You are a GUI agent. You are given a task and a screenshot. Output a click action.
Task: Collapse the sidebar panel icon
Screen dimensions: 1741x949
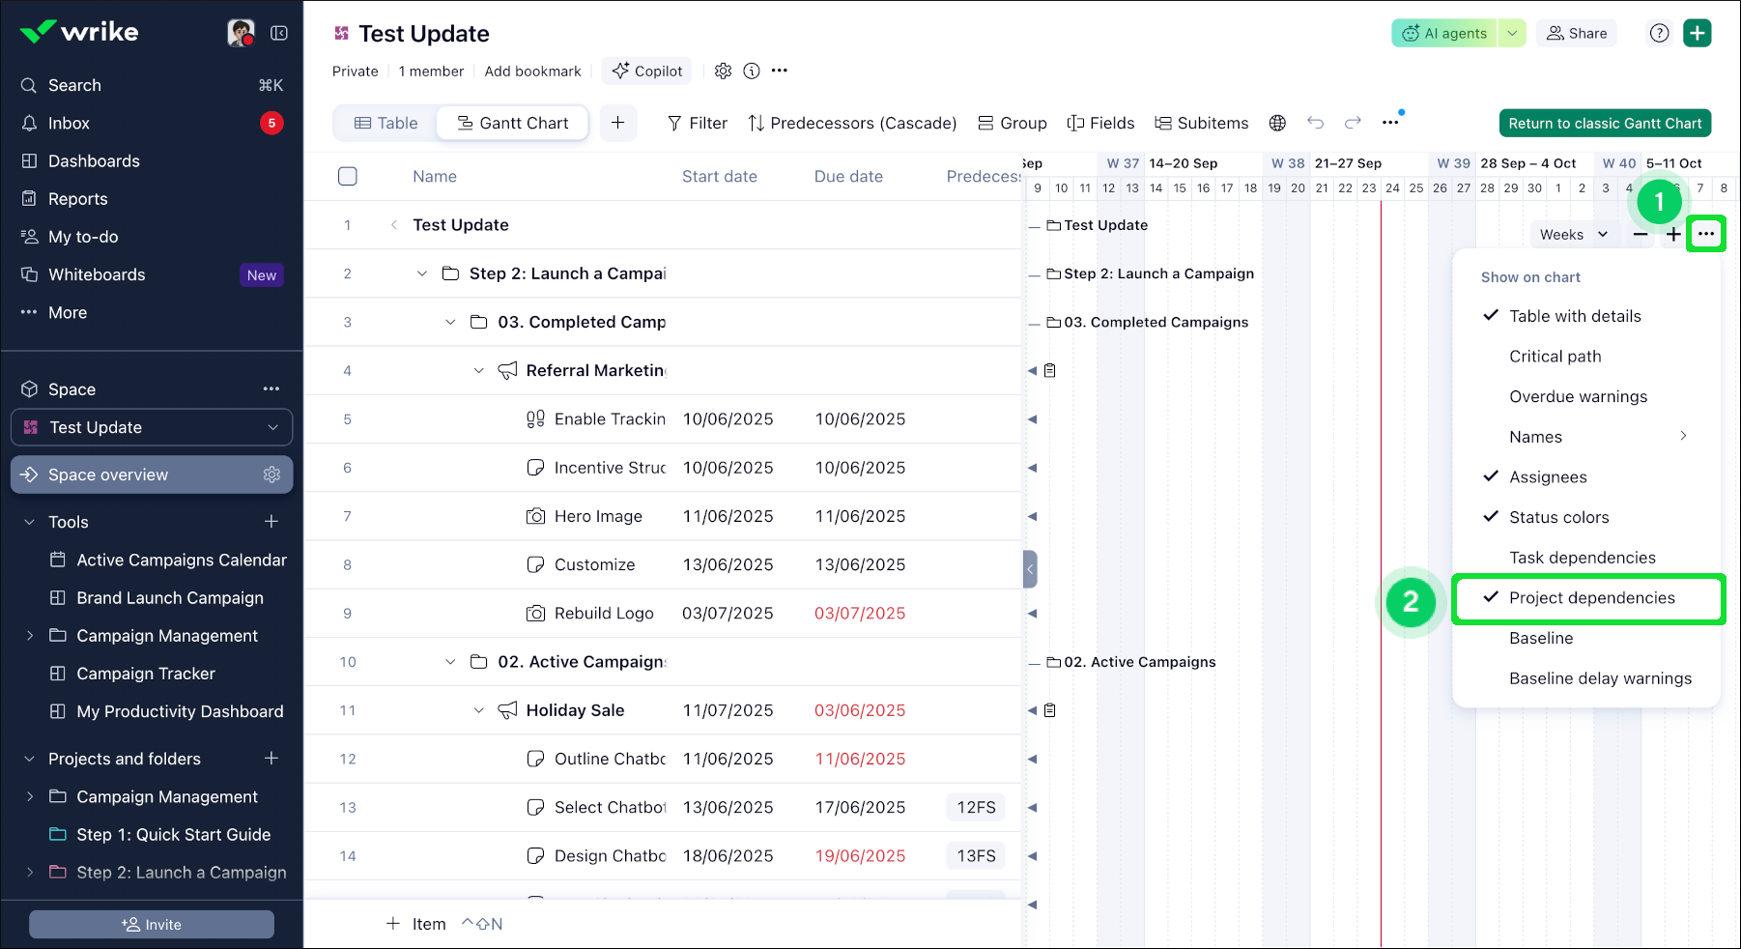point(279,33)
